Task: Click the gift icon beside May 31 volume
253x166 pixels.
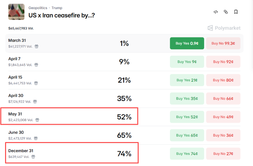Action: click(37, 120)
